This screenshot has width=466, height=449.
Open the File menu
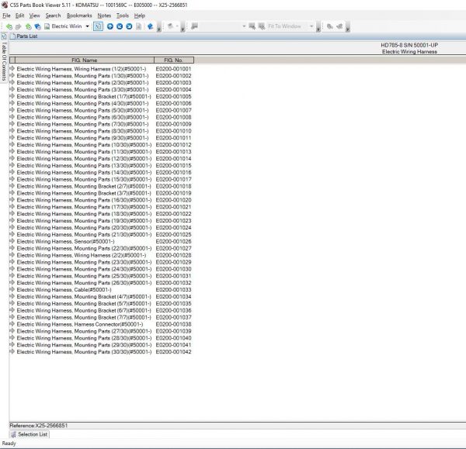(6, 16)
